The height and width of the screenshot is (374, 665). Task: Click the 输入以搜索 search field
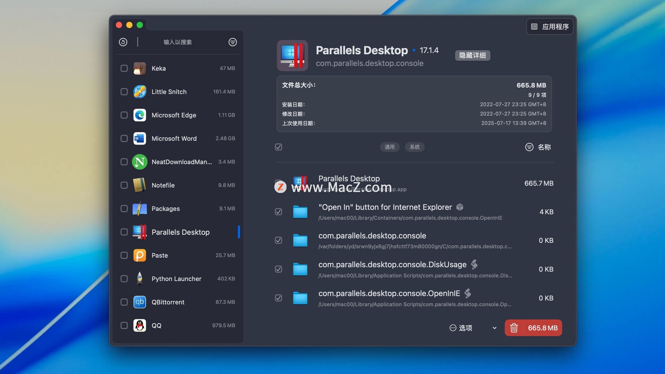178,42
